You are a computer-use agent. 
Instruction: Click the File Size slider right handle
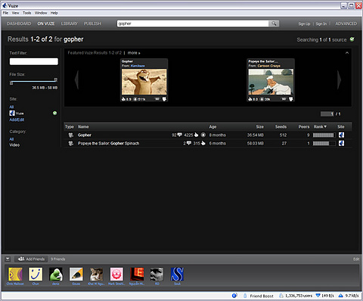[56, 80]
